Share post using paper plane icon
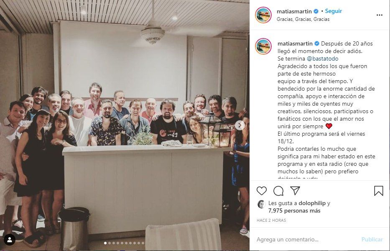Screen dimensions: 390x251 point(295,190)
